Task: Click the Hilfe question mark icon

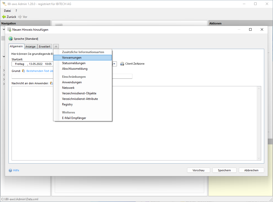Action: pyautogui.click(x=10, y=170)
